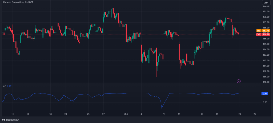Click the CC value 0.97 next to indicator name
The height and width of the screenshot is (123, 273).
[9, 86]
